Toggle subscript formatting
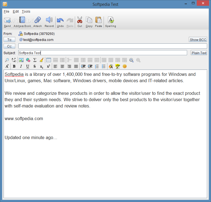This screenshot has height=202, width=211. point(41,66)
